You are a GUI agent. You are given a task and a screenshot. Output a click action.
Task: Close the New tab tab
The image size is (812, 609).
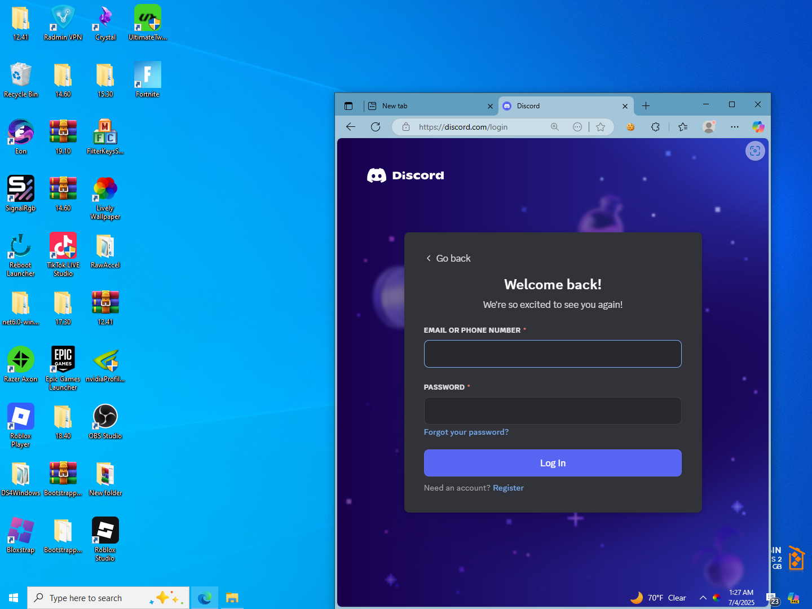[490, 106]
